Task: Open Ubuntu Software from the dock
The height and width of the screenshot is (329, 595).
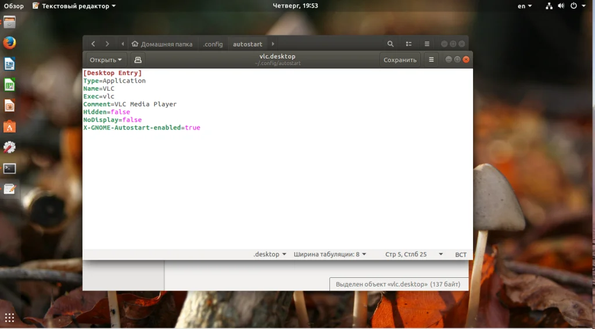Action: point(9,126)
